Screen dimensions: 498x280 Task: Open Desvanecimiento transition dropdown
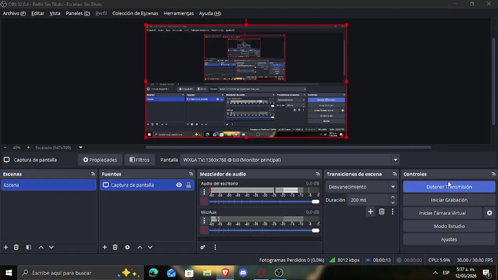point(361,187)
